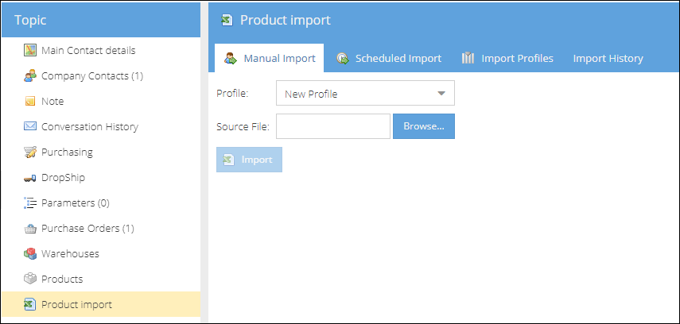Click the Import button

pyautogui.click(x=249, y=160)
